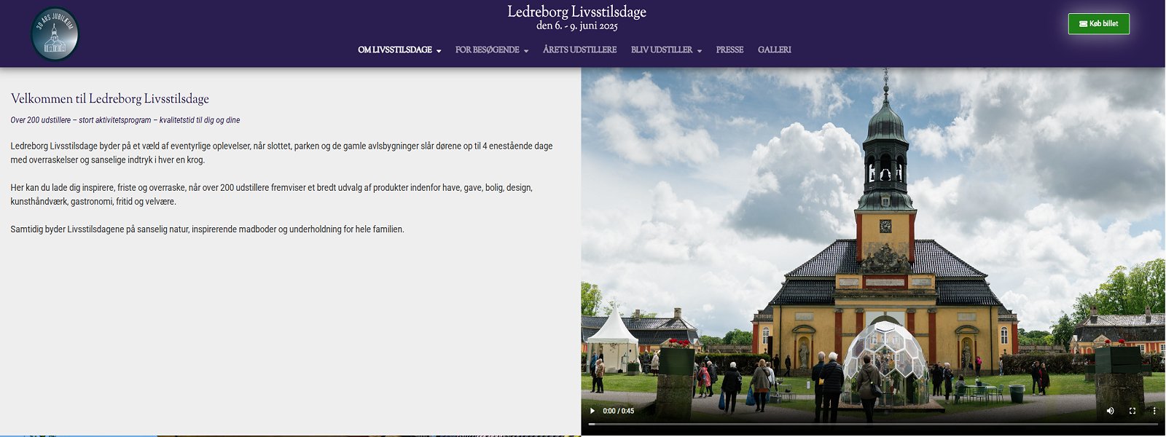Expand the arrow beside BLIV UDSTILLER
Screen dimensions: 1166x437
(x=700, y=51)
